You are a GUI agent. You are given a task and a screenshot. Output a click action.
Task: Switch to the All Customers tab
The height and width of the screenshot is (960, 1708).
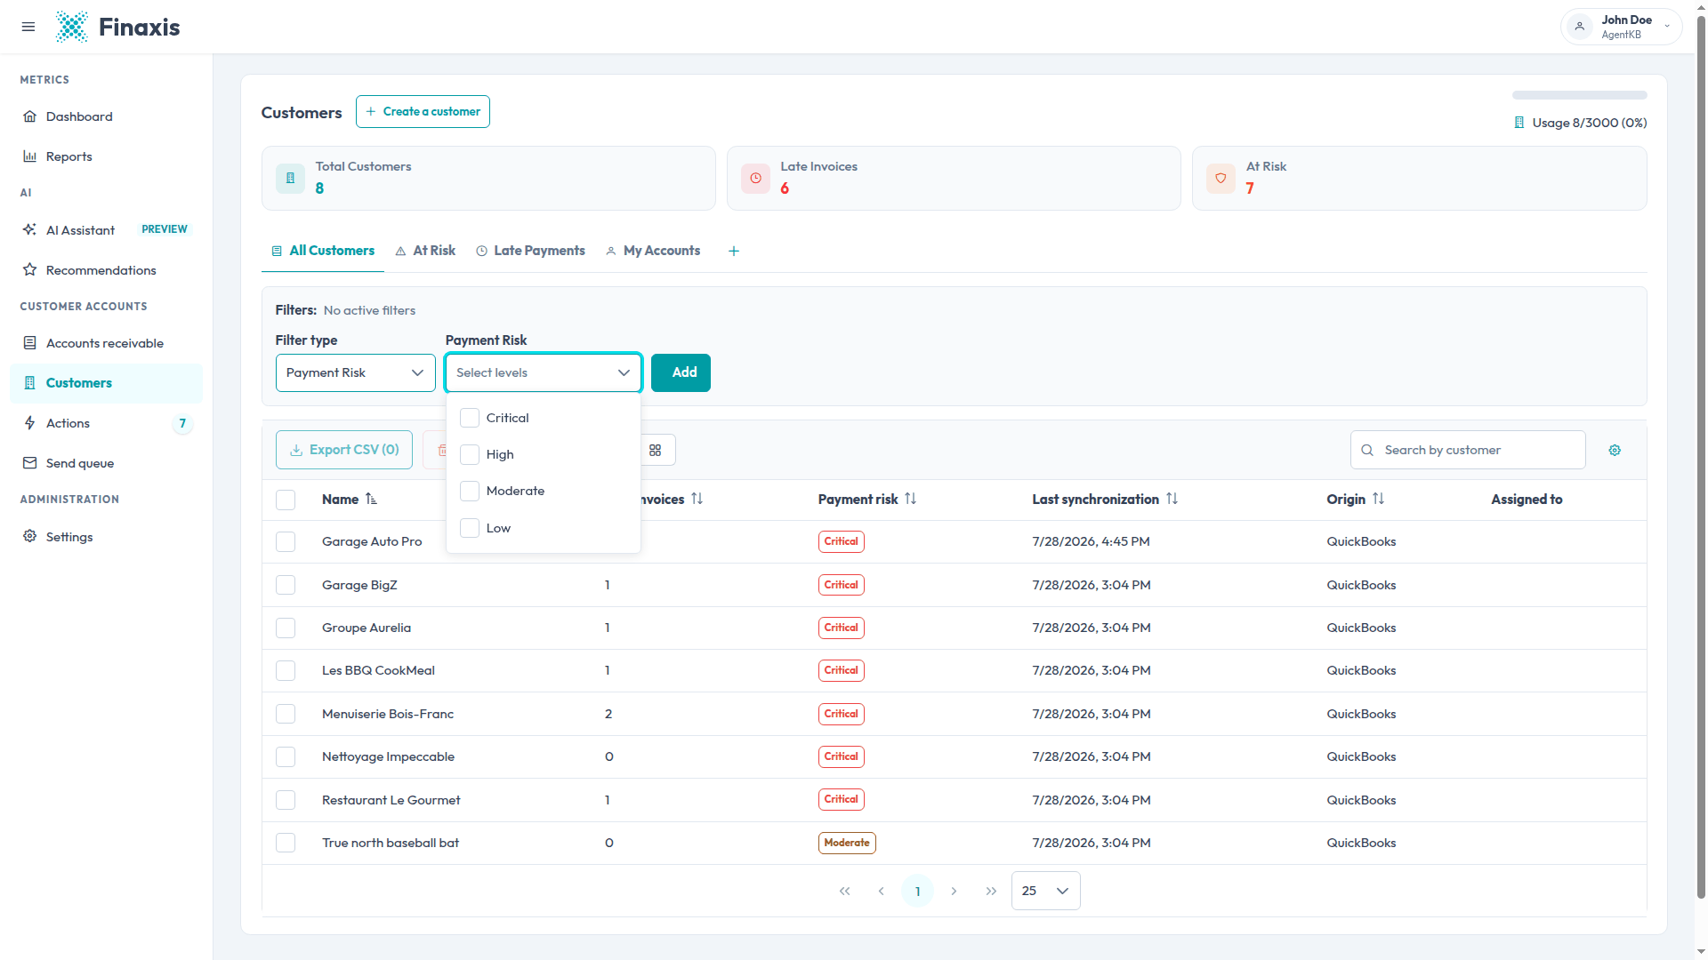[323, 251]
